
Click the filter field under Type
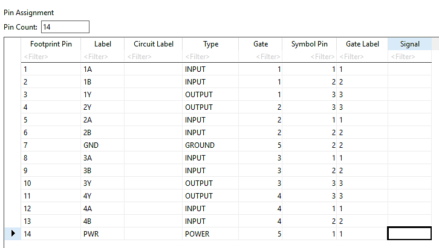click(210, 57)
